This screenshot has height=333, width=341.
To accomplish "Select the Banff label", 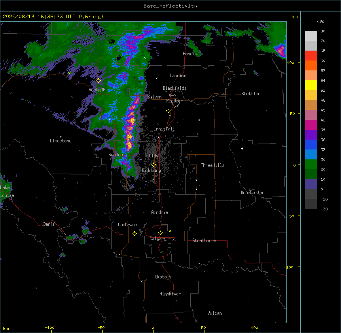I will click(x=49, y=224).
